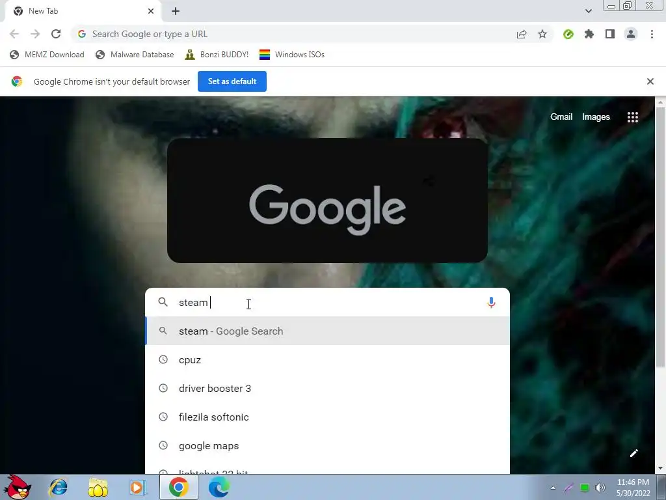Viewport: 666px width, 500px height.
Task: Open Gmail link
Action: tap(561, 117)
